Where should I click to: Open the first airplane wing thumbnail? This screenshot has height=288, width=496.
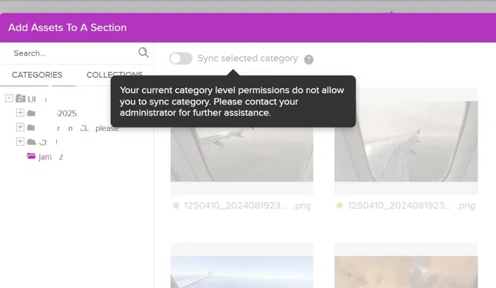[242, 154]
